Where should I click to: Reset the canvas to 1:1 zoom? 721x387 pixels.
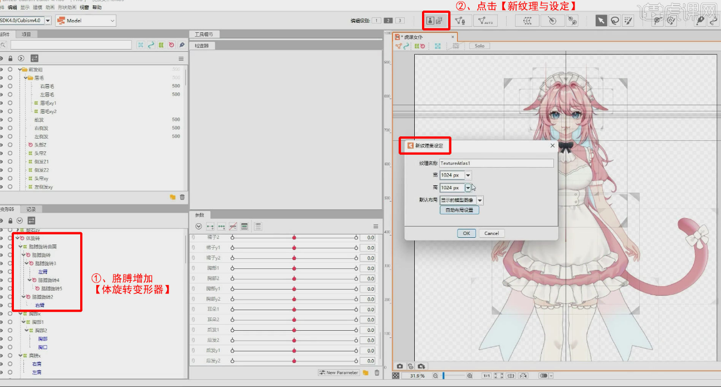point(485,376)
